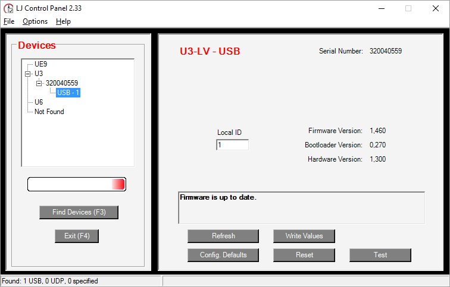This screenshot has width=450, height=287.
Task: Open the File menu
Action: [9, 21]
